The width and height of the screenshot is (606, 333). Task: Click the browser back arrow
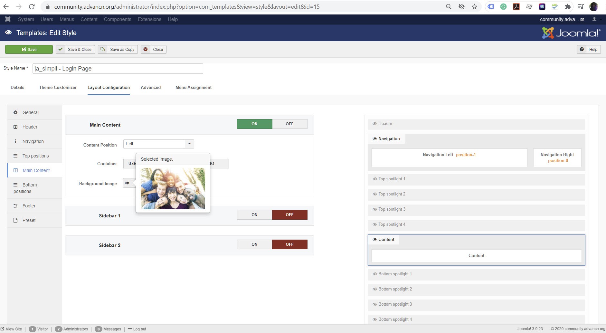point(6,7)
